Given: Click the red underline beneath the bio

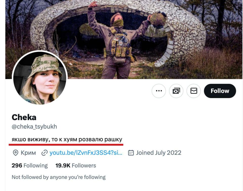Looking at the screenshot, I should pos(66,145).
